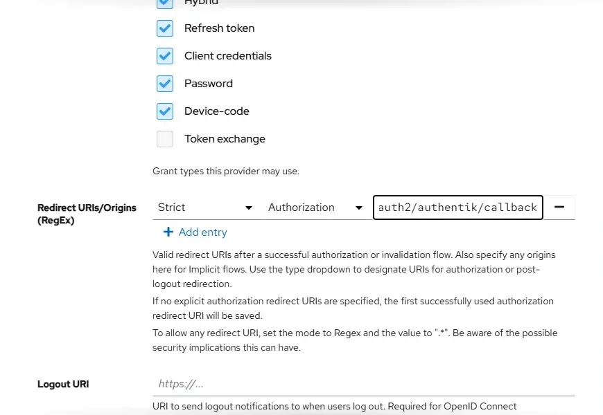Click the 'Client credentials' label text
This screenshot has height=415, width=603.
pos(227,56)
